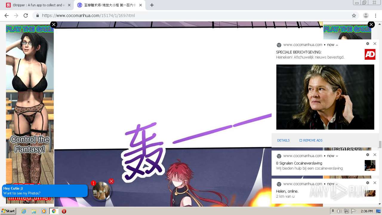The width and height of the screenshot is (382, 215).
Task: Click the show desktop tray icon
Action: [x=378, y=211]
